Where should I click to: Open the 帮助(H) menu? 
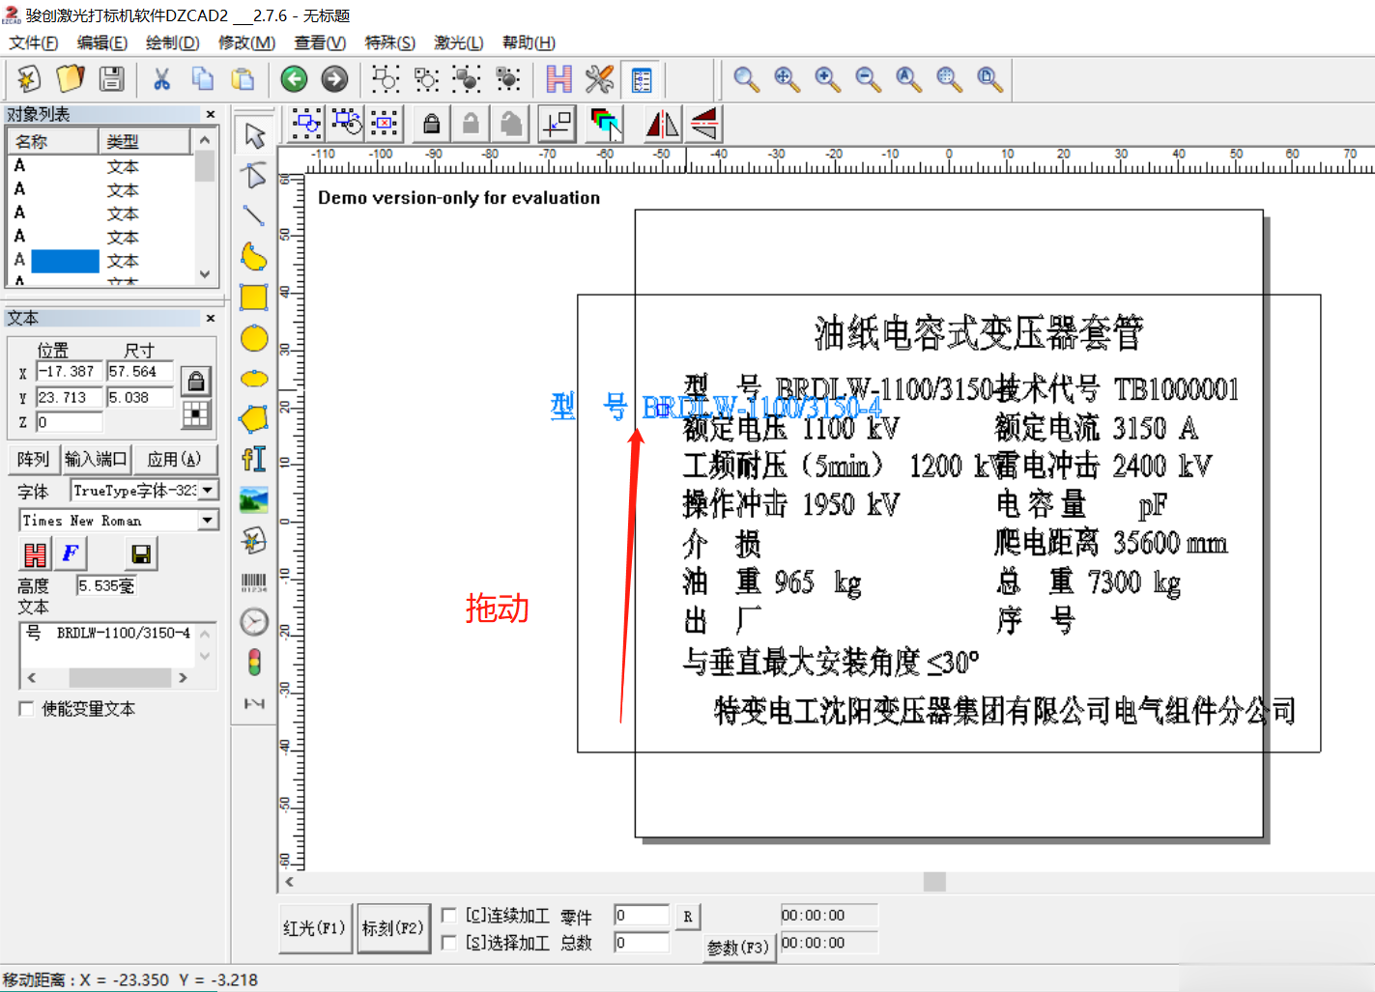(529, 43)
